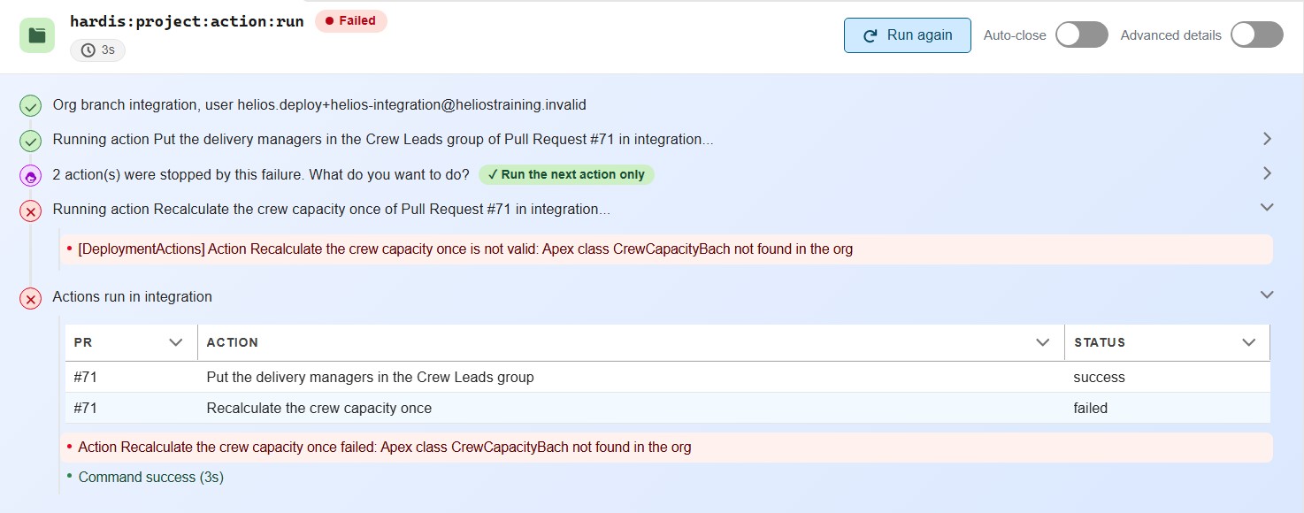Click the failed status cell
Image resolution: width=1304 pixels, height=513 pixels.
point(1167,408)
